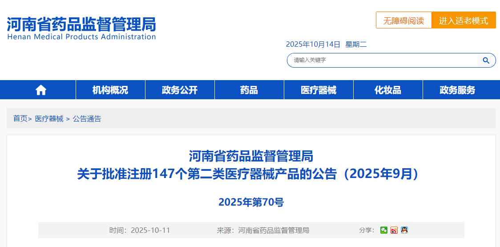Image resolution: width=500 pixels, height=247 pixels.
Task: Open the 机构概况 menu
Action: tap(110, 90)
